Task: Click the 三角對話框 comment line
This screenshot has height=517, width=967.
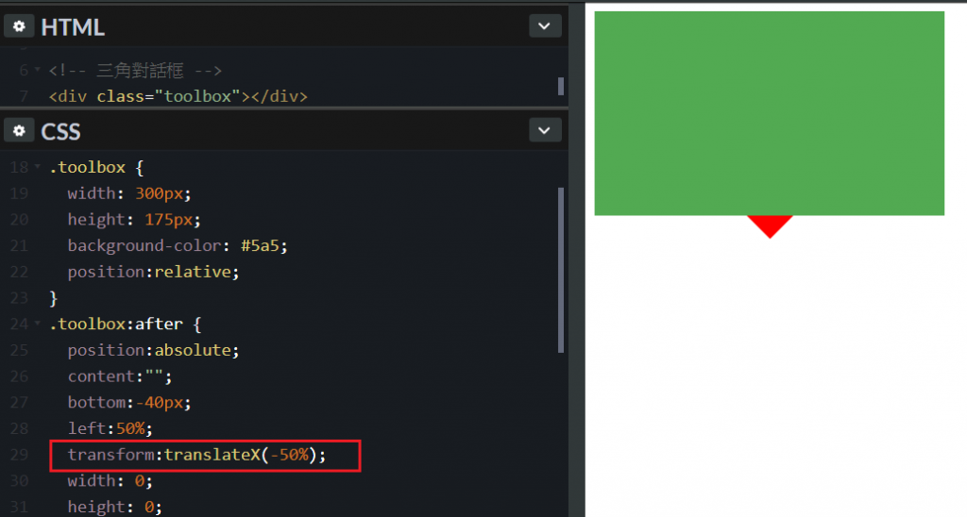Action: (135, 70)
